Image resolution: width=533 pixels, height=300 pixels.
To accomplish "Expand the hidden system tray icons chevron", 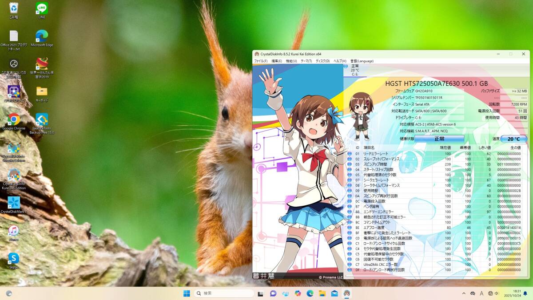I will coord(464,293).
